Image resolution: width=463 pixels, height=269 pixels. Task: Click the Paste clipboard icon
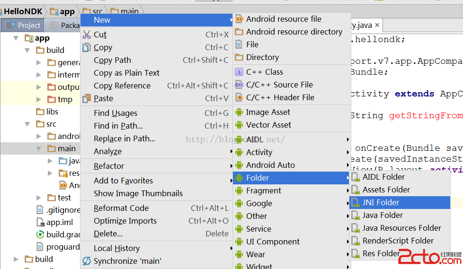pos(86,98)
